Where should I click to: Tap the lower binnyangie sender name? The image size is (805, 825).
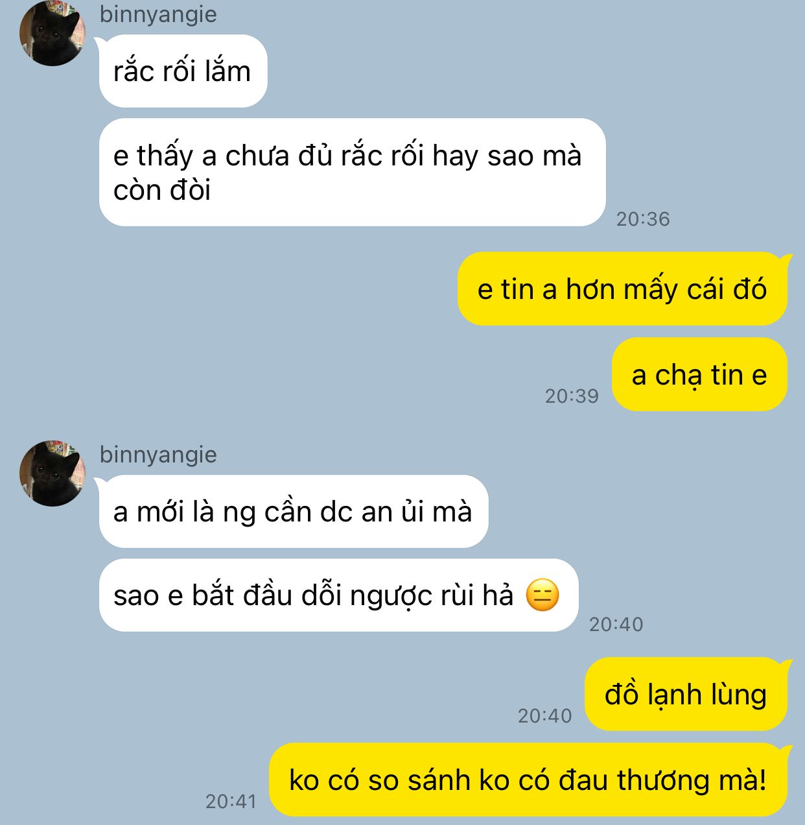[158, 455]
